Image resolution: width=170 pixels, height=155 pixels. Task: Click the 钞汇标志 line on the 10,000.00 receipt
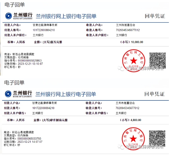(12, 67)
